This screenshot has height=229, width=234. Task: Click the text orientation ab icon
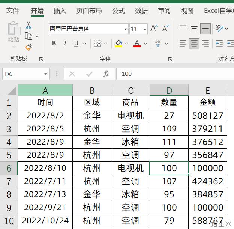point(219,28)
